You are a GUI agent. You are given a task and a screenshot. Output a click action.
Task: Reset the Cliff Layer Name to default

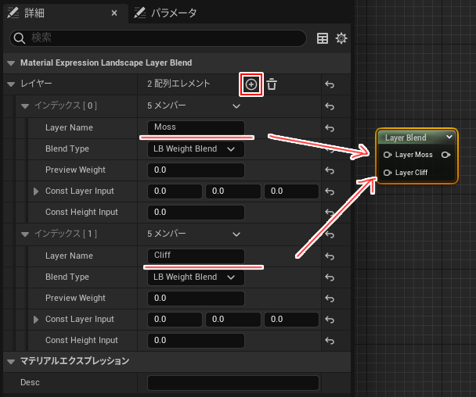coord(330,256)
